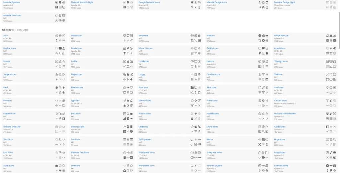Viewport: 340px width, 173px height.
Task: Open the Unicons Monochrome set
Action: click(x=285, y=113)
